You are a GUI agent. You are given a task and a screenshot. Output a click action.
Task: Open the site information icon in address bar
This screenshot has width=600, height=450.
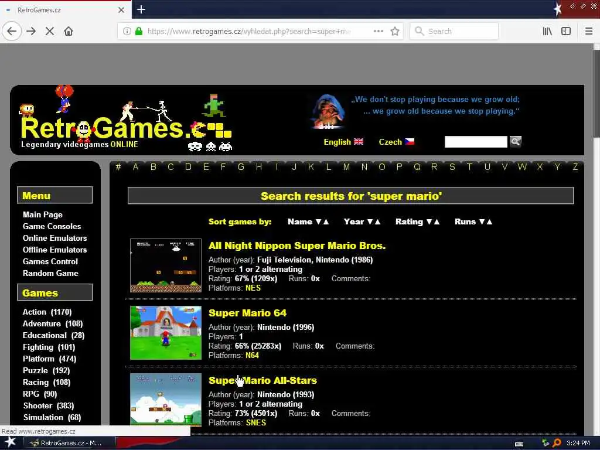click(x=127, y=31)
